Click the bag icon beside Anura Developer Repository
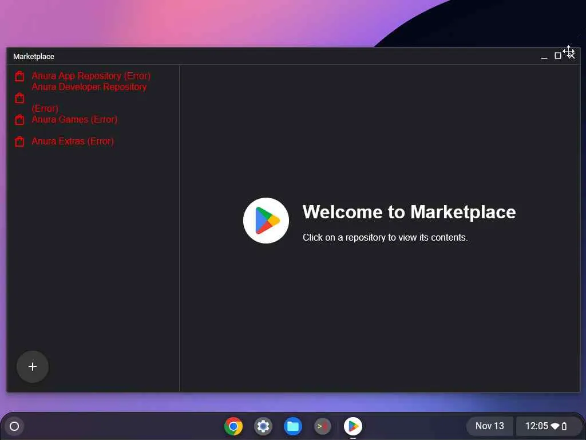The width and height of the screenshot is (586, 440). point(19,98)
